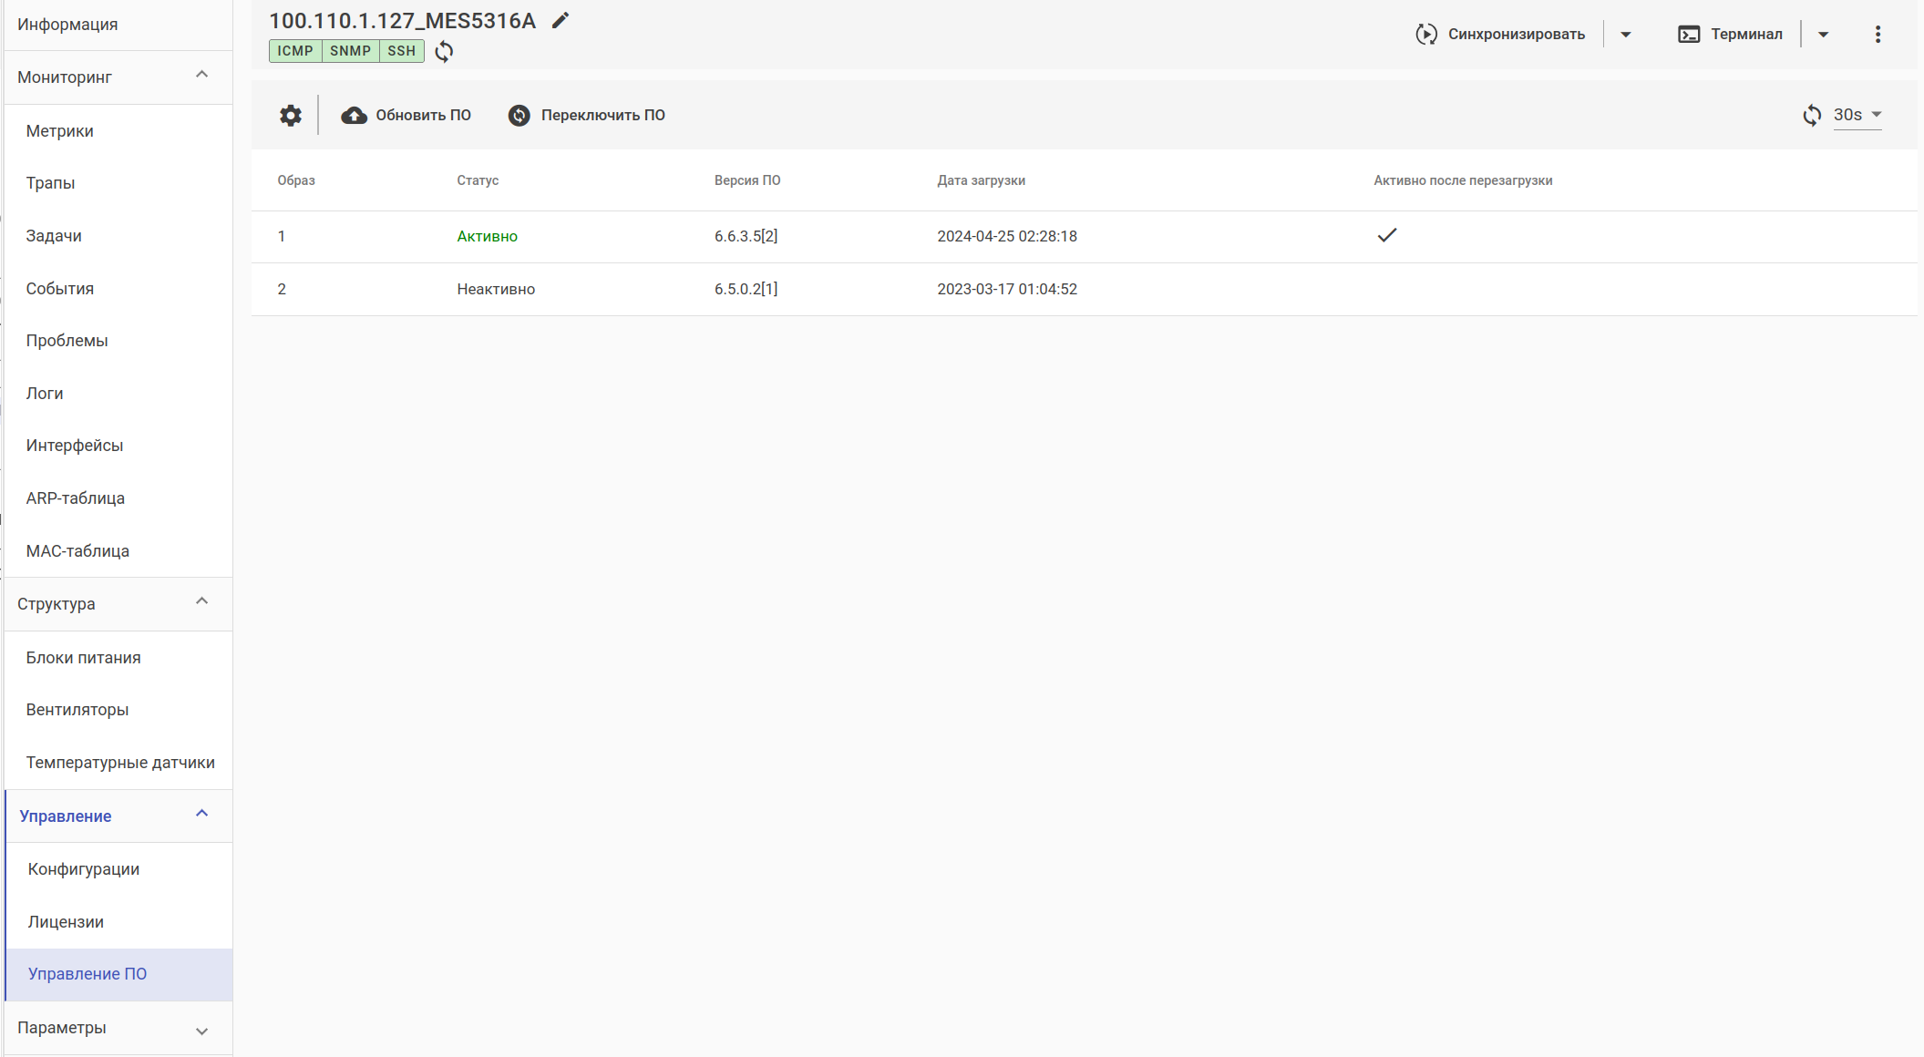Click the pencil icon to rename the device

(x=561, y=20)
